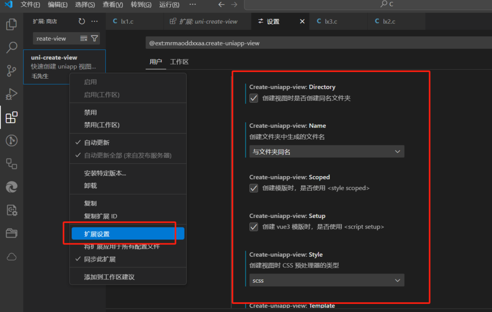Toggle the Setup script setup checkbox
The image size is (492, 312).
click(254, 227)
